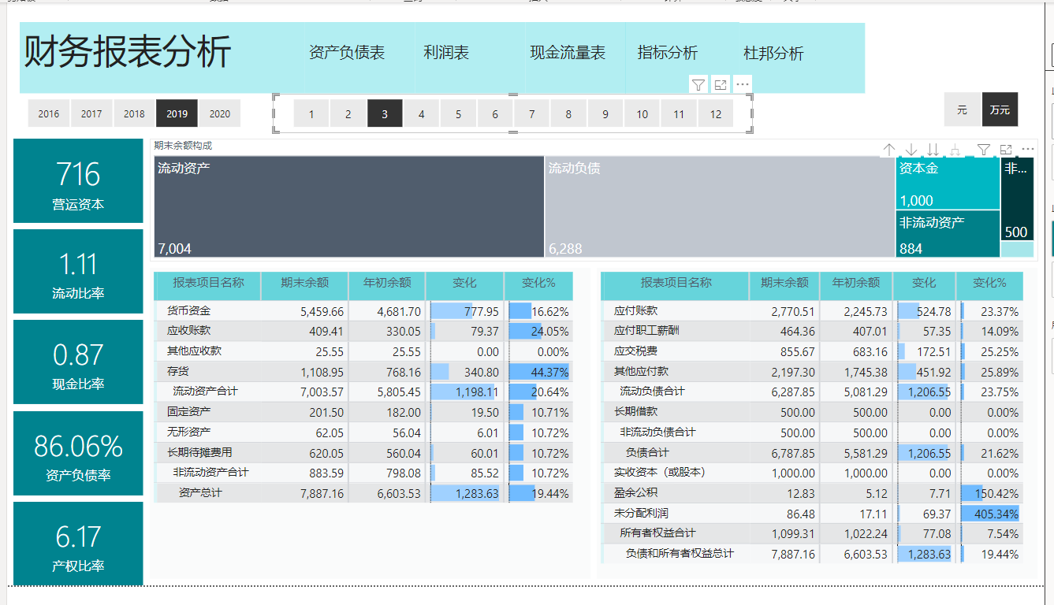
Task: Click the 存货 row label
Action: pyautogui.click(x=177, y=371)
